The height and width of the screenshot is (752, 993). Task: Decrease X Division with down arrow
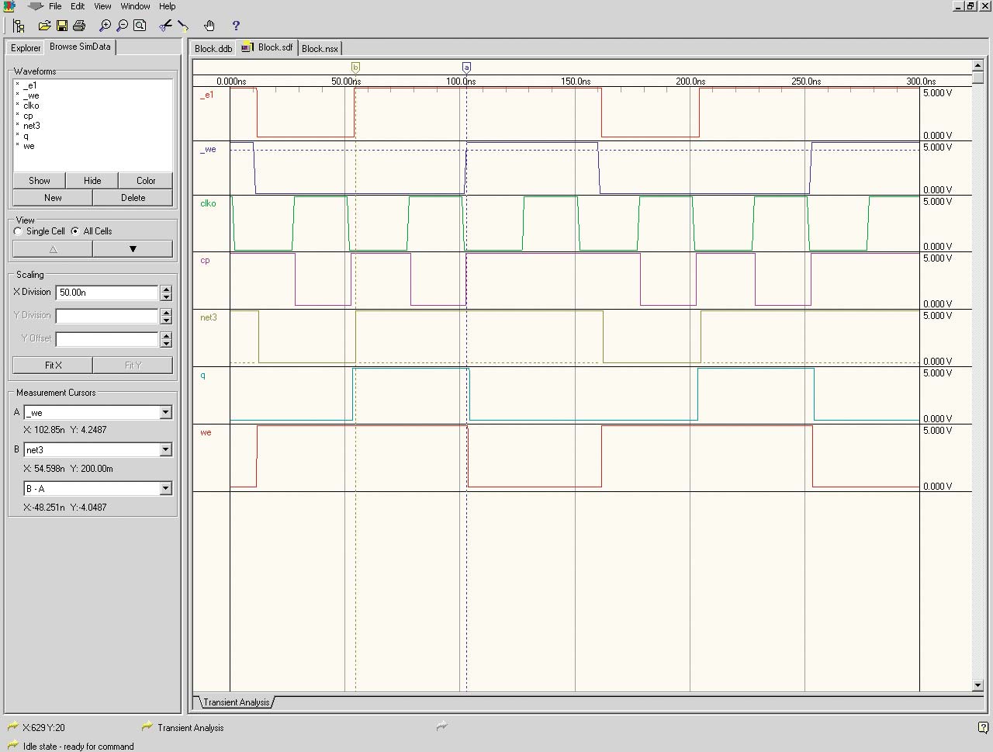tap(166, 297)
